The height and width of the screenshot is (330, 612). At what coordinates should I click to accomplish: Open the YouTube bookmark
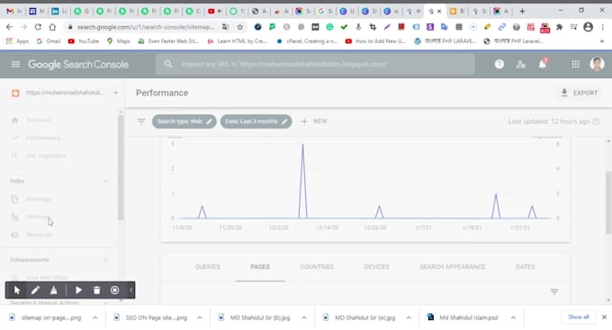tap(84, 41)
